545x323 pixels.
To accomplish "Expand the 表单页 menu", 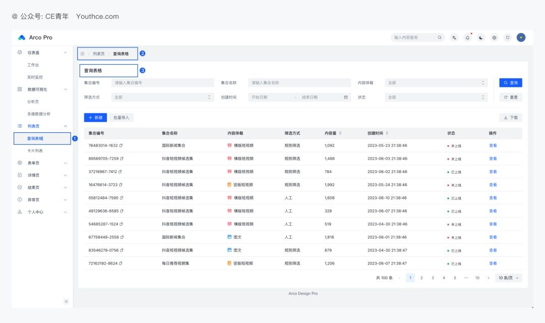I will pos(42,163).
